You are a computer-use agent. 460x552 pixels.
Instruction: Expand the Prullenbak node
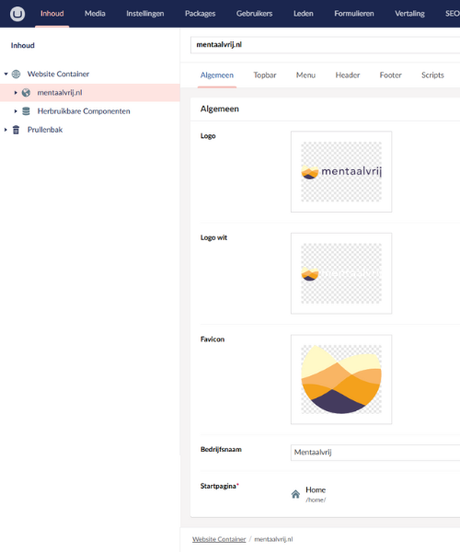click(x=6, y=130)
